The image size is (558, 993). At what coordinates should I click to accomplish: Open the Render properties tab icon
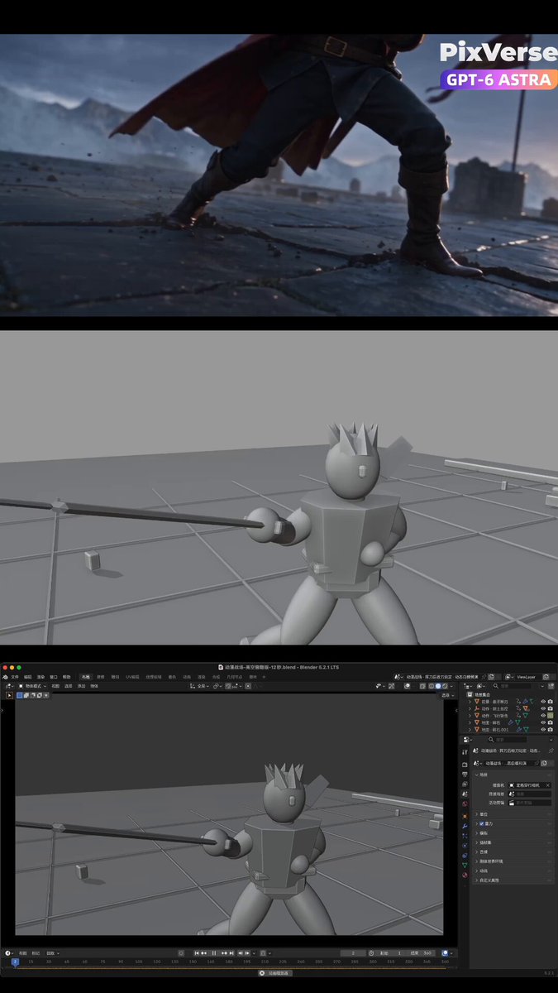[x=465, y=765]
